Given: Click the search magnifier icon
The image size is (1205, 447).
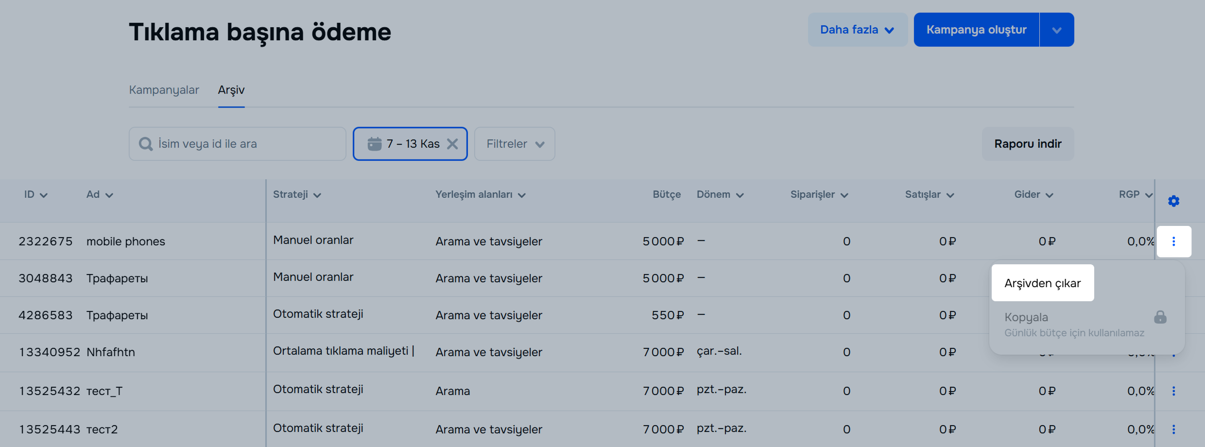Looking at the screenshot, I should pyautogui.click(x=145, y=144).
